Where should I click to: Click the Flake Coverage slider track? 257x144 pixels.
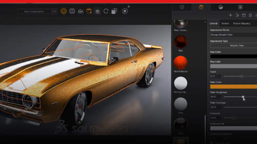coord(241,107)
